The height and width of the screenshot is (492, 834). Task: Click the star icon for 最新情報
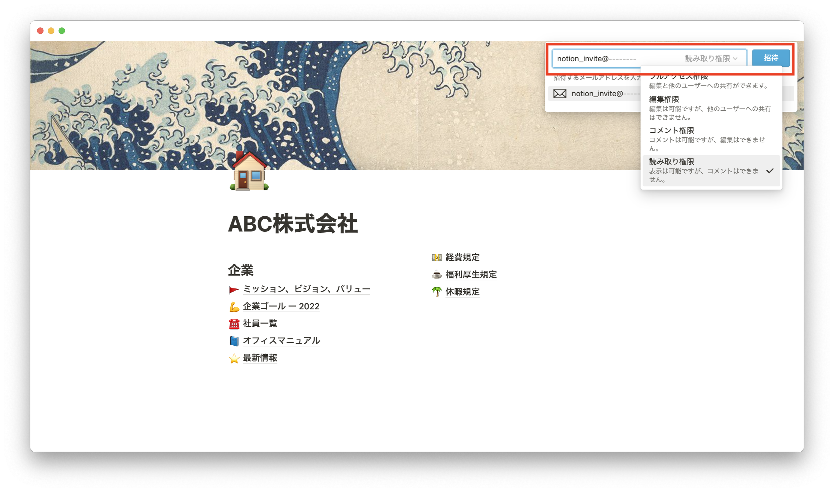[234, 358]
